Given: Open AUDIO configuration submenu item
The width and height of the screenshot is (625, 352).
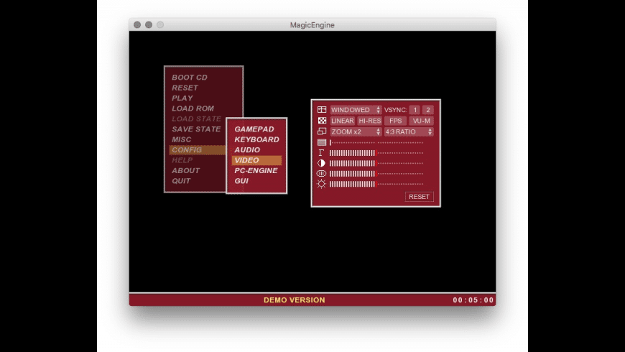Looking at the screenshot, I should 247,150.
